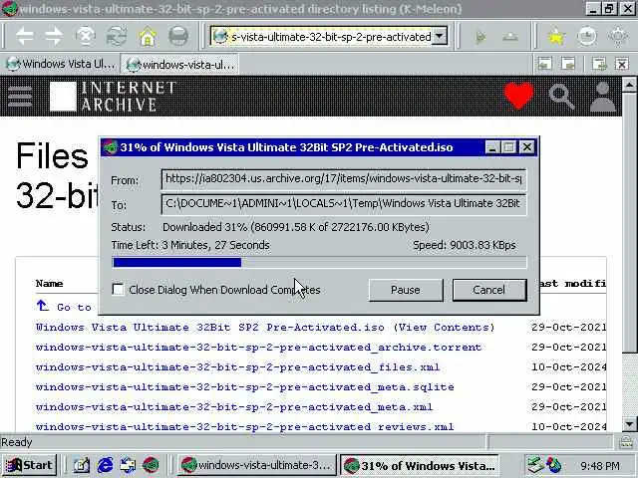Select the 31% of Windows Vista taskbar button
The height and width of the screenshot is (478, 638).
419,465
